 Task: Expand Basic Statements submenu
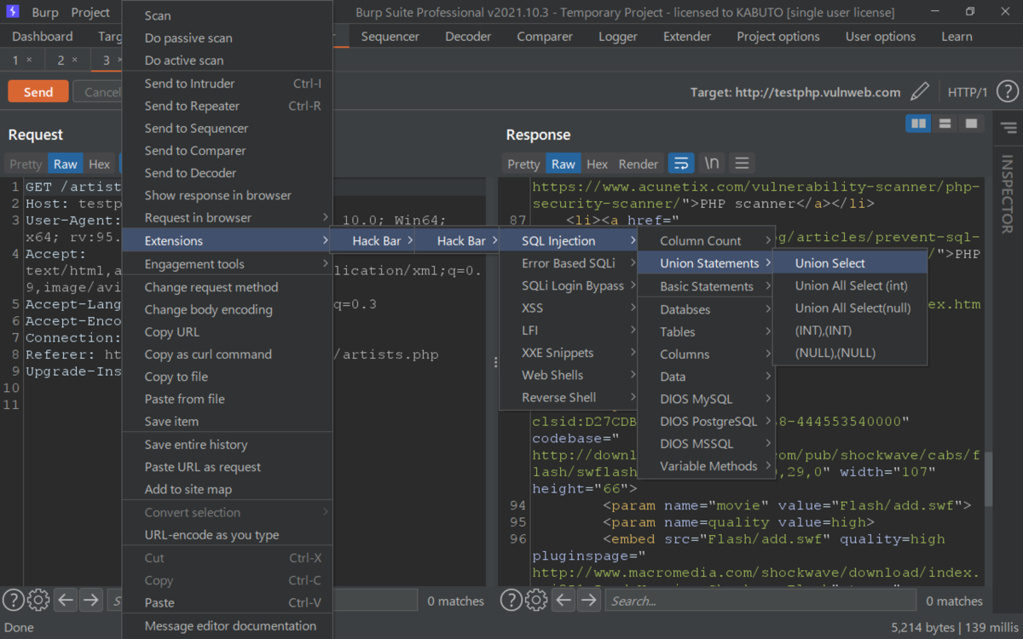point(706,286)
